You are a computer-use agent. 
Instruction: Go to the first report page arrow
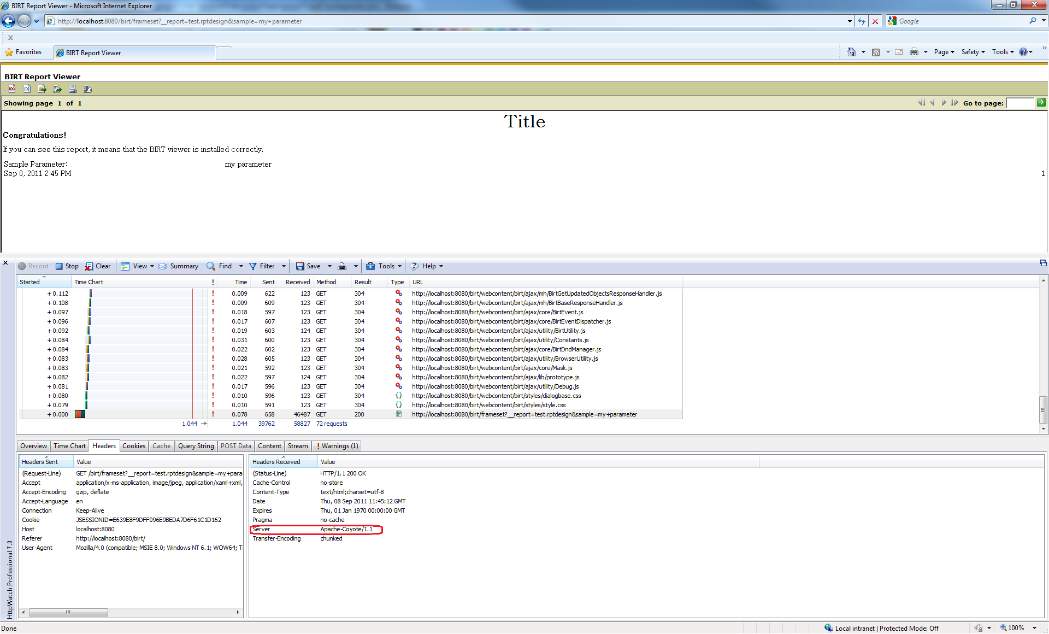pos(922,103)
